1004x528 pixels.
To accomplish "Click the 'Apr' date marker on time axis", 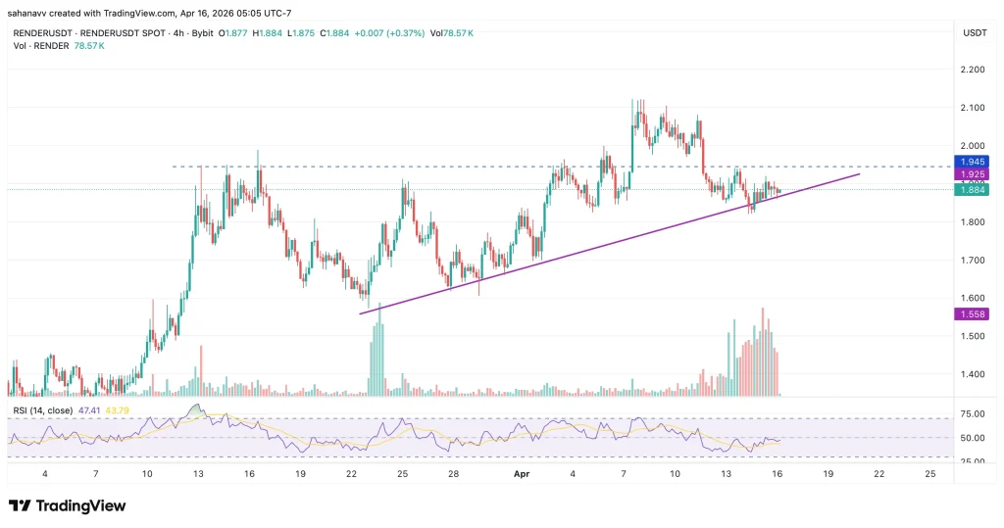I will (522, 472).
